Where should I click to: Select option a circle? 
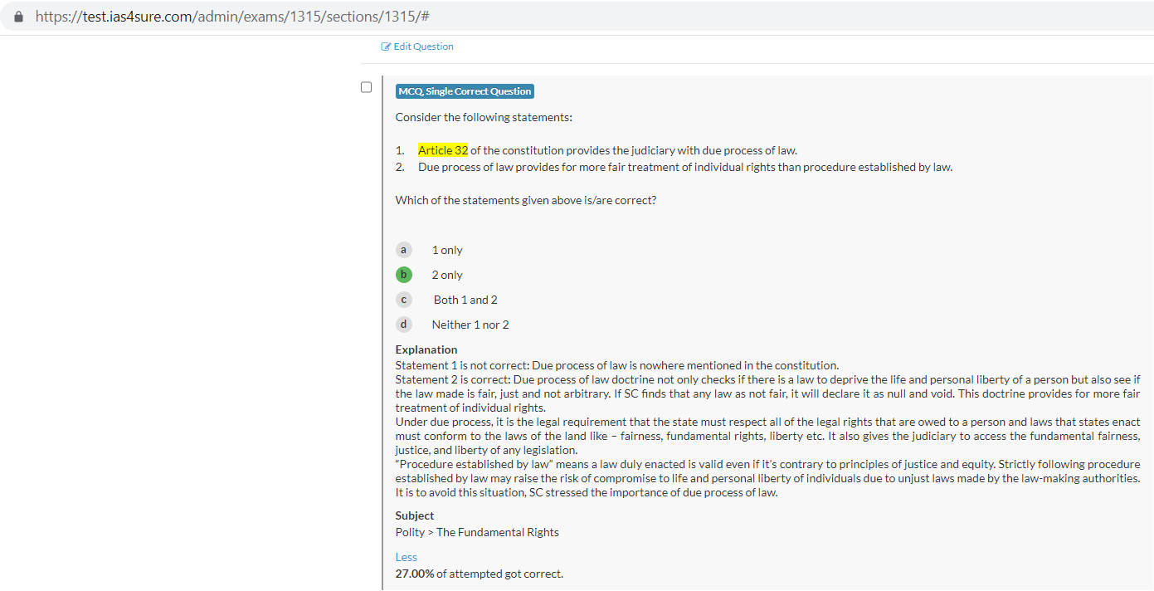coord(404,250)
